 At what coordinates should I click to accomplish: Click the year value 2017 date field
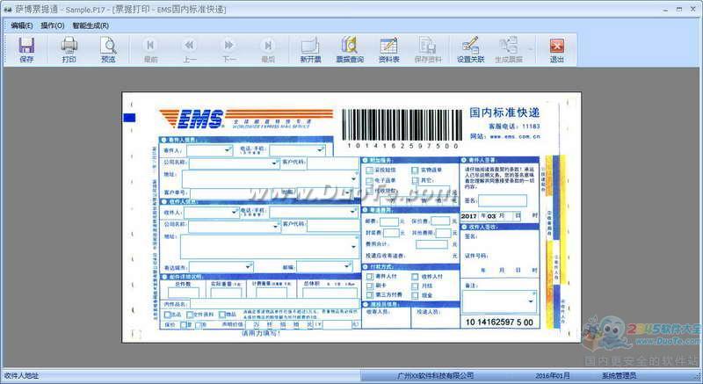(469, 216)
